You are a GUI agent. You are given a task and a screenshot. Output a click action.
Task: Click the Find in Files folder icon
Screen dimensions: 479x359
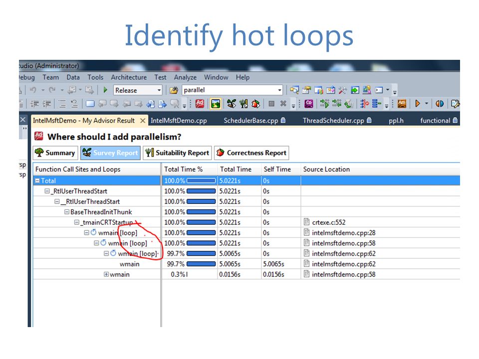tap(174, 90)
